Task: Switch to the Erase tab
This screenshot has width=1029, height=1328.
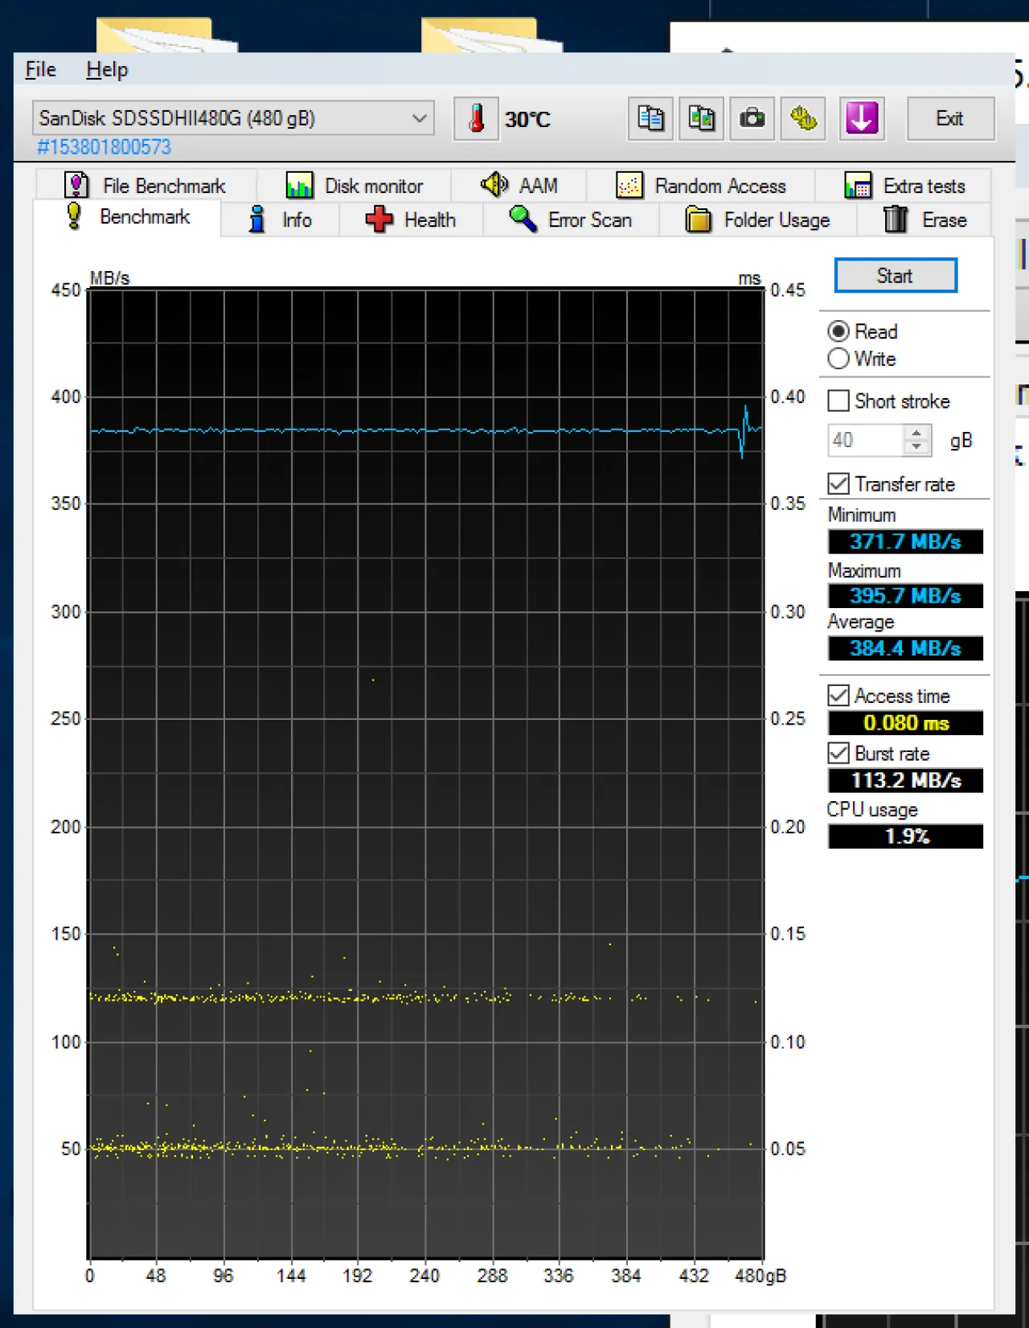Action: click(x=924, y=220)
